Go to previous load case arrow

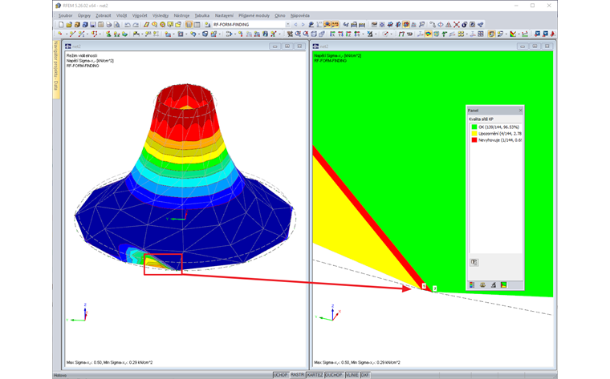(x=295, y=25)
